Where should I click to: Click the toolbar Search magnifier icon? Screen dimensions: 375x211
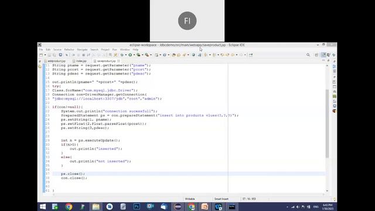click(x=308, y=55)
